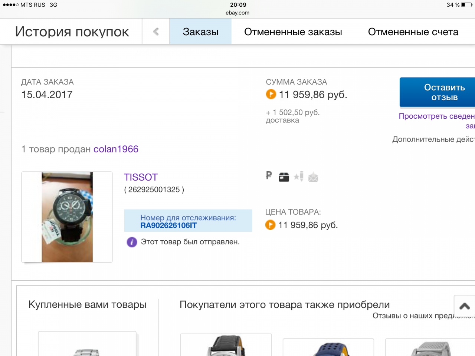Click the orange flag icon beside order total
Screen dimensions: 475x356
(x=271, y=95)
